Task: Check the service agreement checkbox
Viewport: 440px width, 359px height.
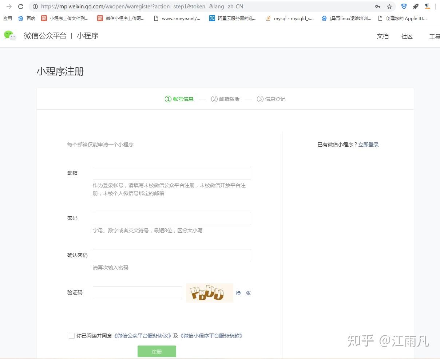Action: (x=72, y=335)
